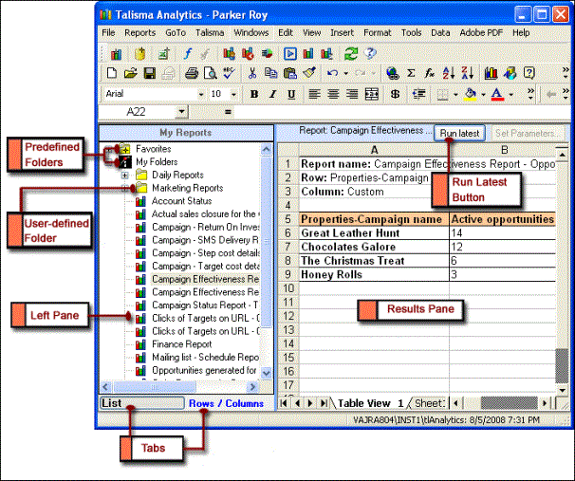The width and height of the screenshot is (575, 481).
Task: Expand the Daily Reports folder
Action: coord(125,175)
